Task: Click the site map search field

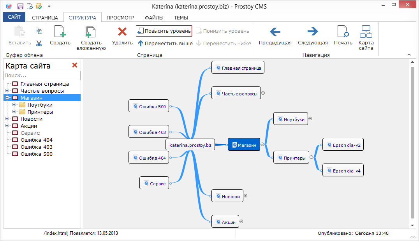Action: (42, 76)
